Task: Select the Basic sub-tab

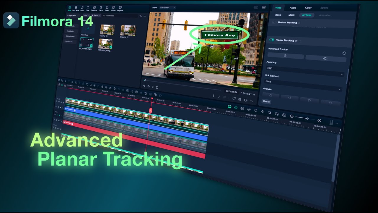Action: 278,15
